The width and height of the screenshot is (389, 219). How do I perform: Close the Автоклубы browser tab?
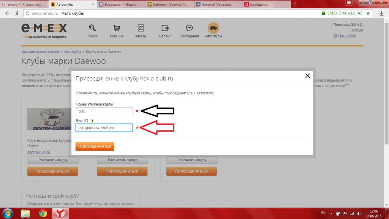point(93,5)
